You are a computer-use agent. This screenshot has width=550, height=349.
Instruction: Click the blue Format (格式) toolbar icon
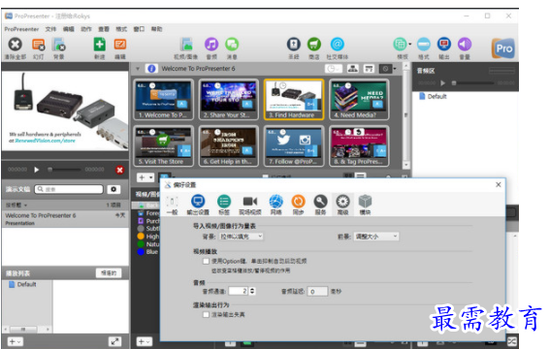tap(423, 45)
